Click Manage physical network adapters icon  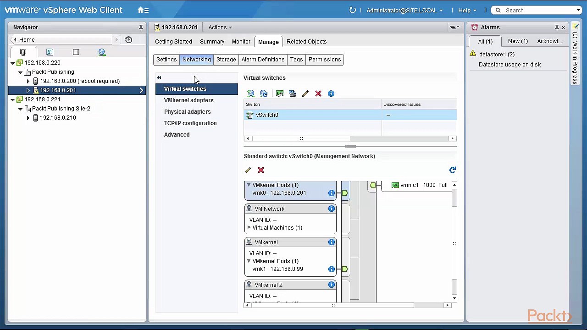(x=280, y=93)
